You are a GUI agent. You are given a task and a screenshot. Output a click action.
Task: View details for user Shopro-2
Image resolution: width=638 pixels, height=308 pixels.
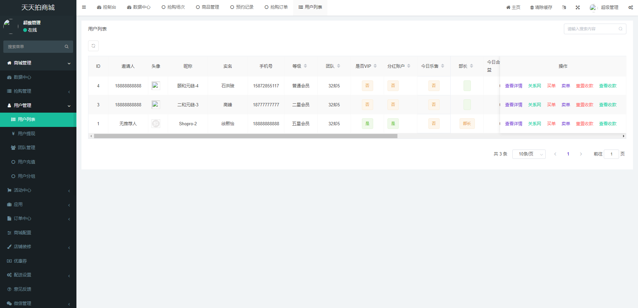[x=513, y=124]
